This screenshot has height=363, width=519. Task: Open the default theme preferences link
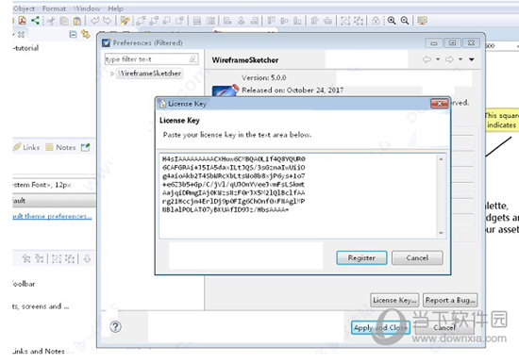[52, 216]
